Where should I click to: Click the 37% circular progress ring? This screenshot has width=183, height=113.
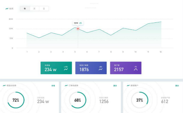(139, 100)
